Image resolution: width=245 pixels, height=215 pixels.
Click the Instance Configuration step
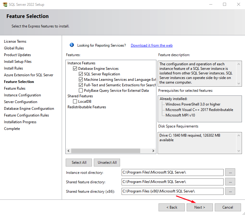point(22,95)
